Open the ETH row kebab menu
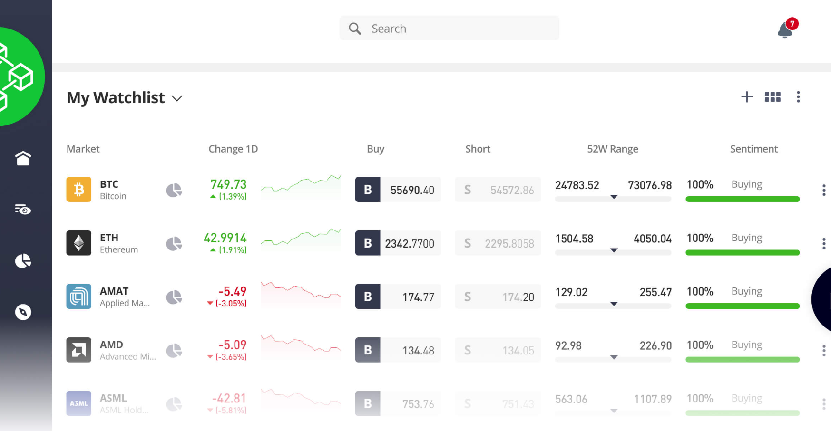The image size is (831, 431). 823,244
